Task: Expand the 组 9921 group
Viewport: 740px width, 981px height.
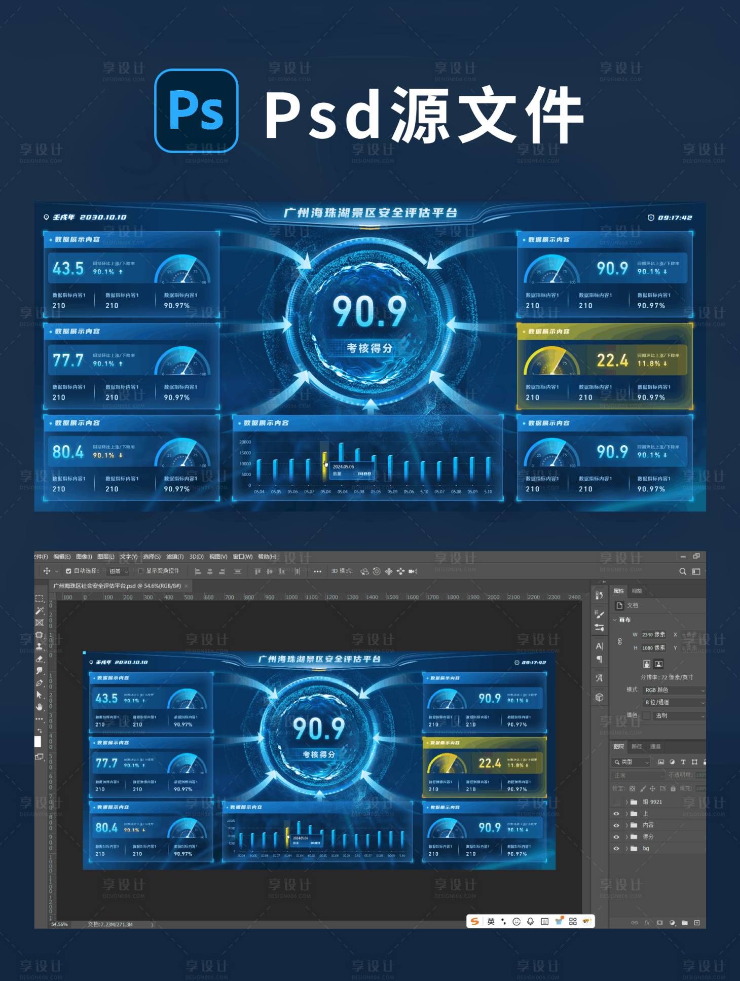Action: pyautogui.click(x=626, y=802)
